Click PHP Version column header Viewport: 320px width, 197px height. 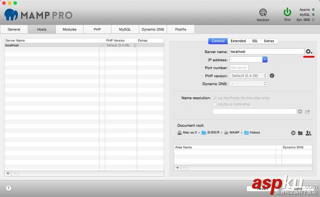point(121,40)
